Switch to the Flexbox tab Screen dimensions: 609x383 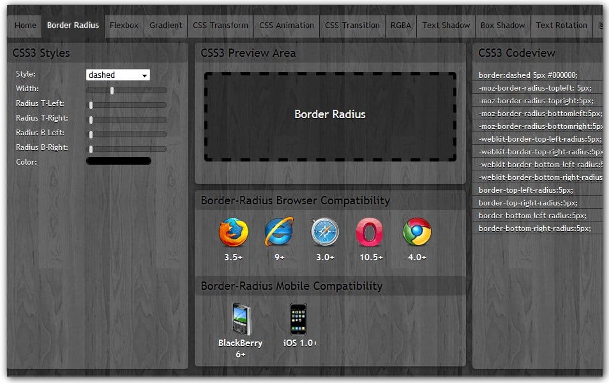(x=124, y=26)
